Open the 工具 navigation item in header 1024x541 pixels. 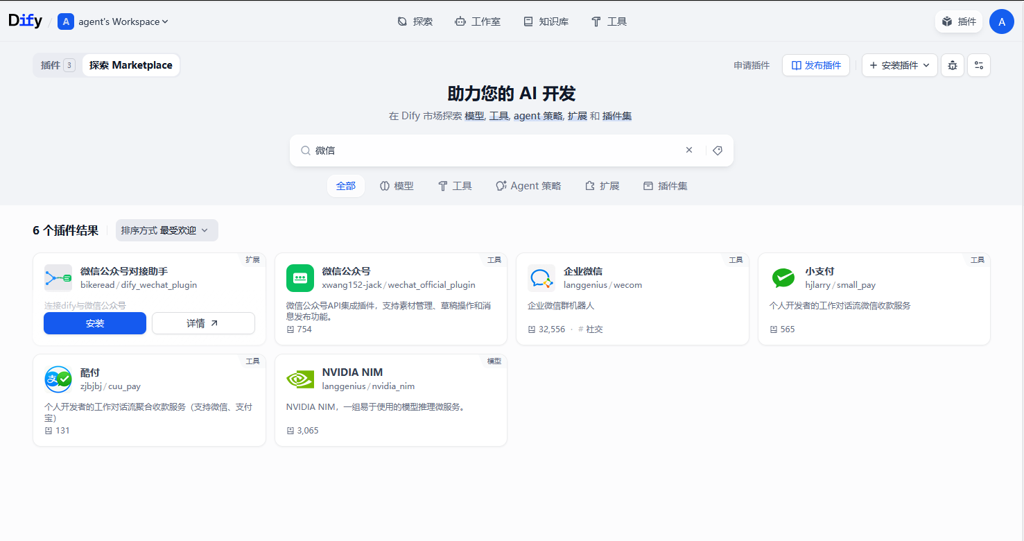point(609,22)
